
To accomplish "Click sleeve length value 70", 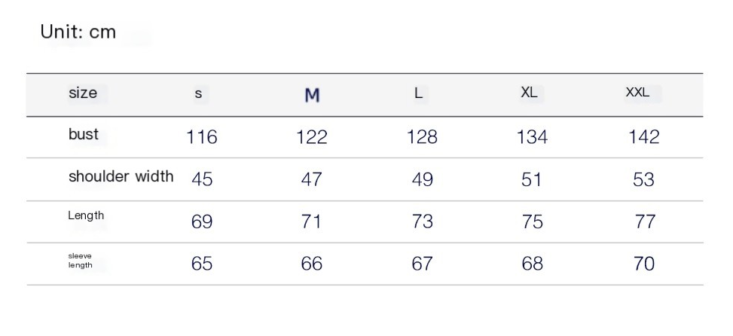I will pyautogui.click(x=644, y=264).
